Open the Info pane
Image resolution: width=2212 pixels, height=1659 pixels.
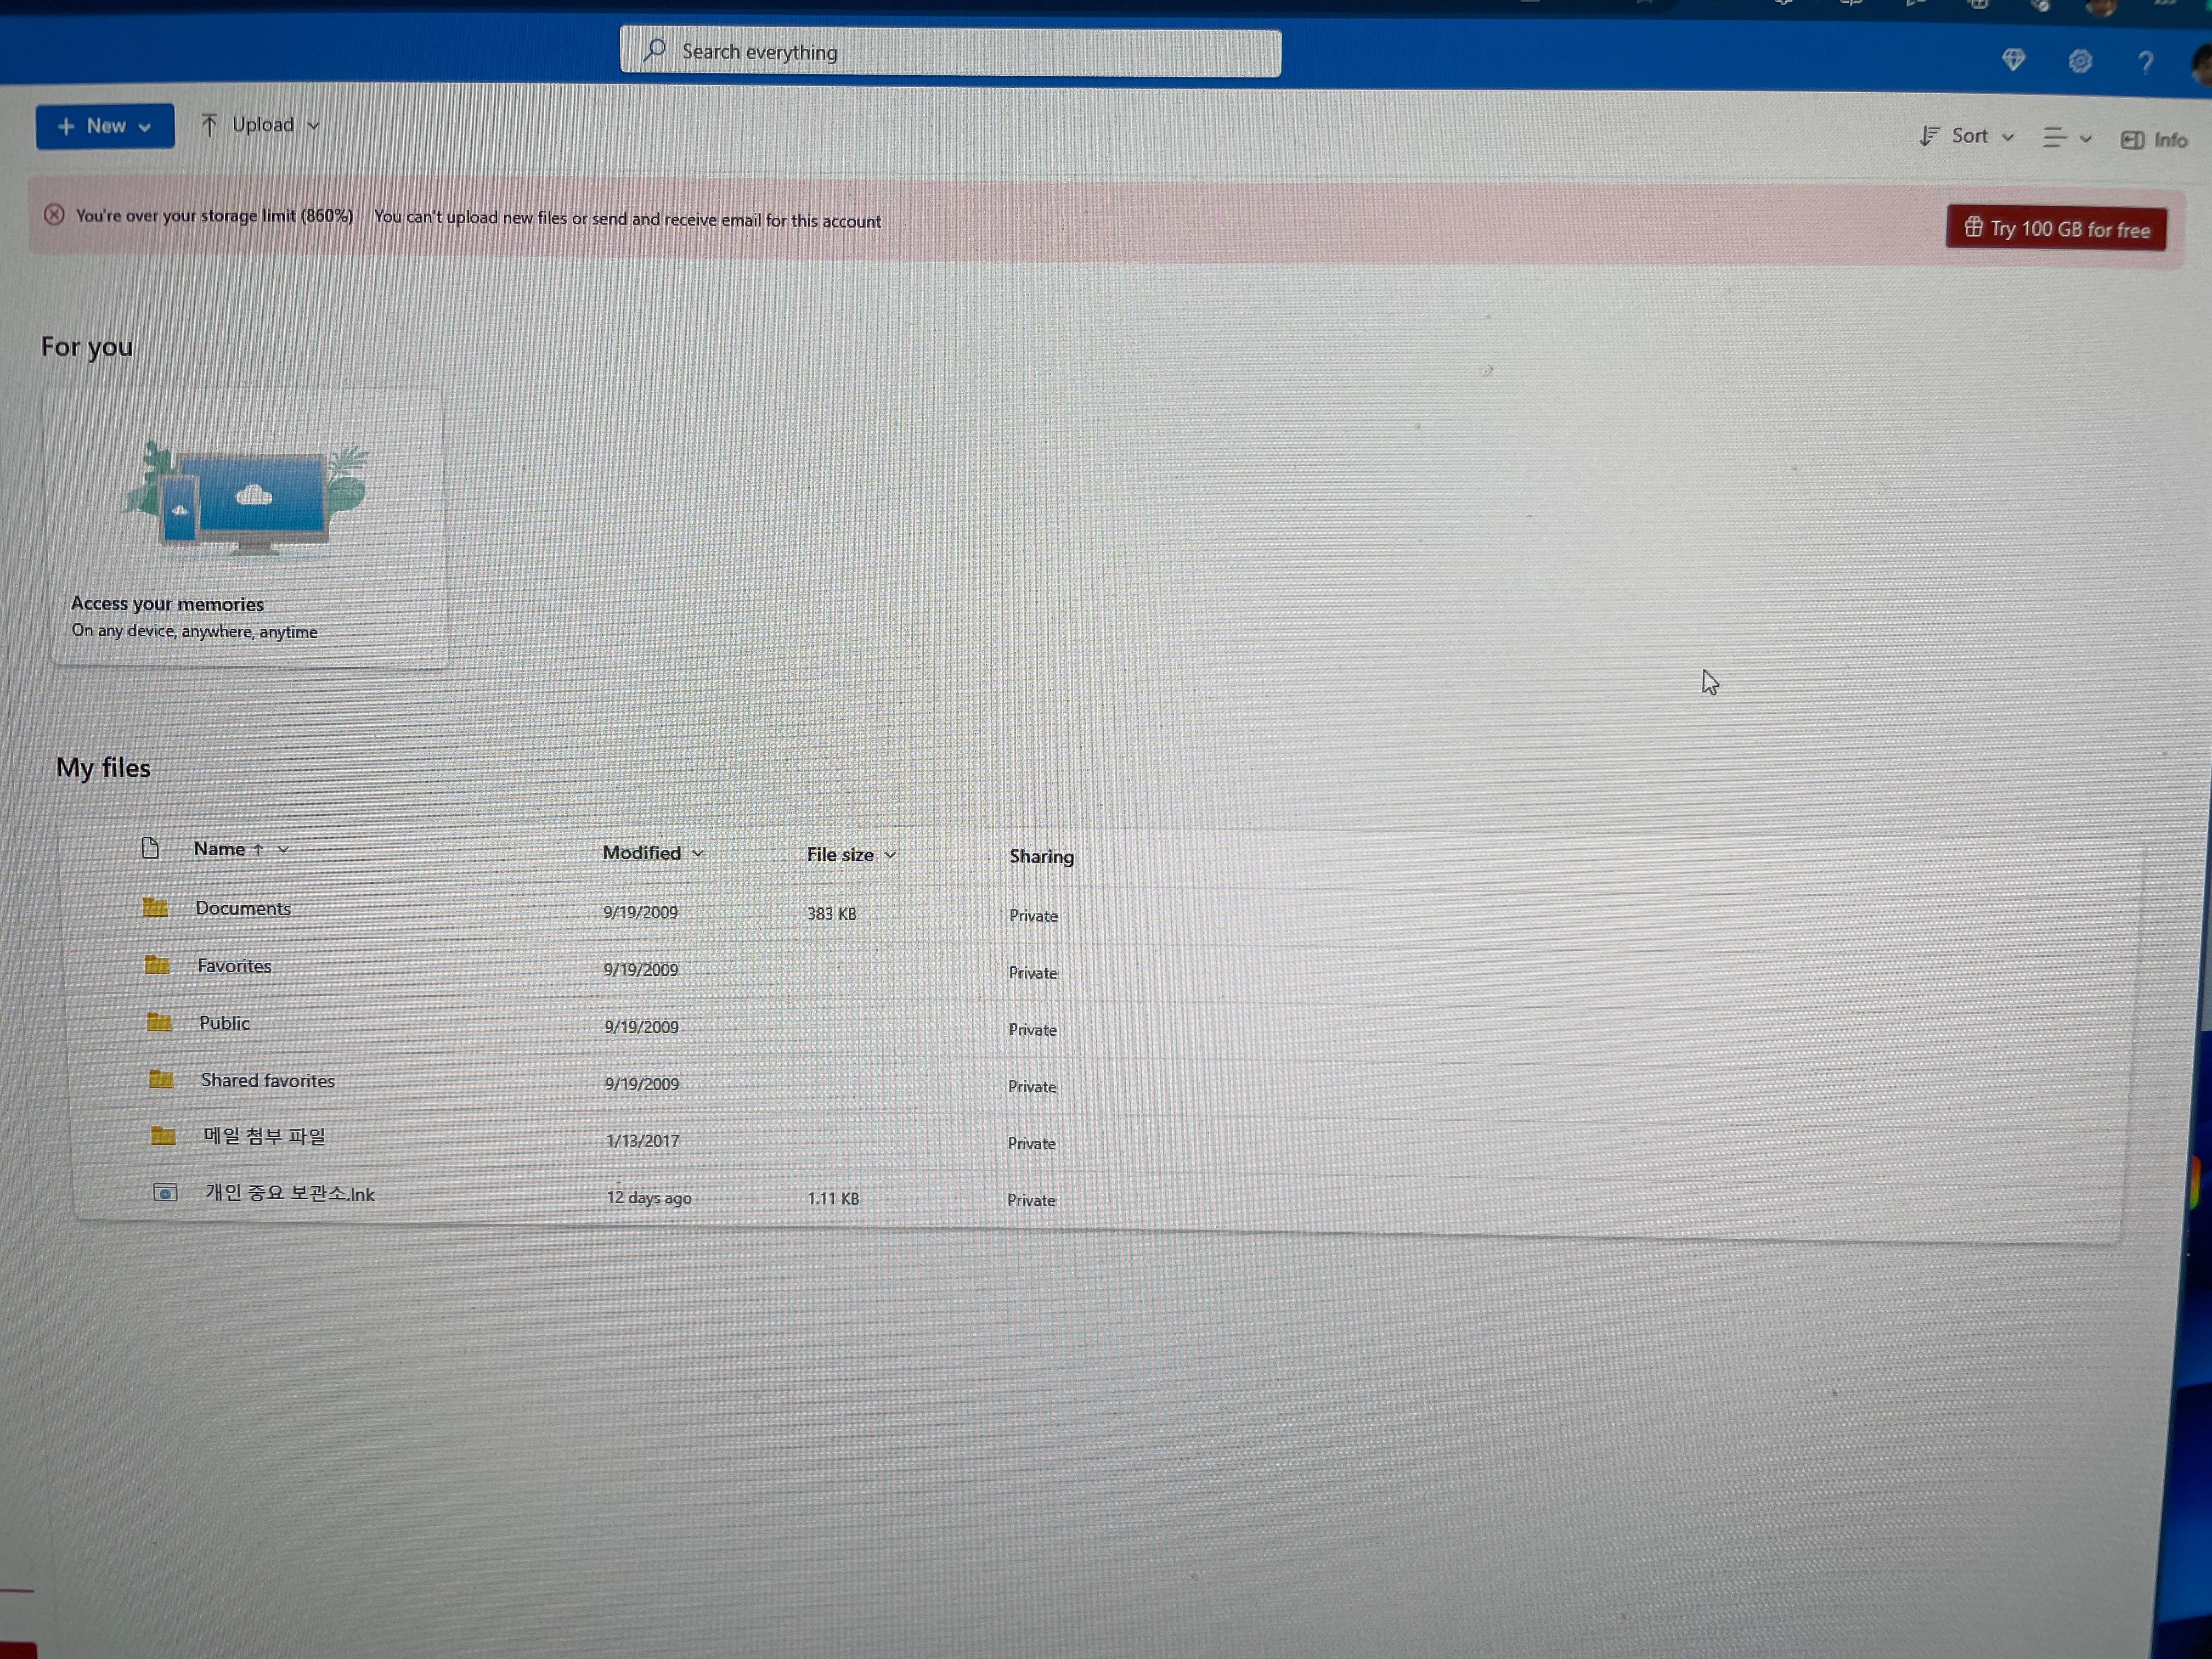click(x=2154, y=140)
